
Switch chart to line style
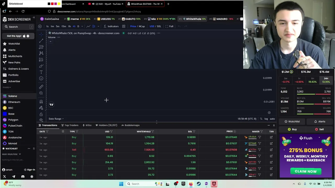click(88, 26)
